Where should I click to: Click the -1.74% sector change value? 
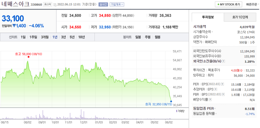(x=250, y=114)
